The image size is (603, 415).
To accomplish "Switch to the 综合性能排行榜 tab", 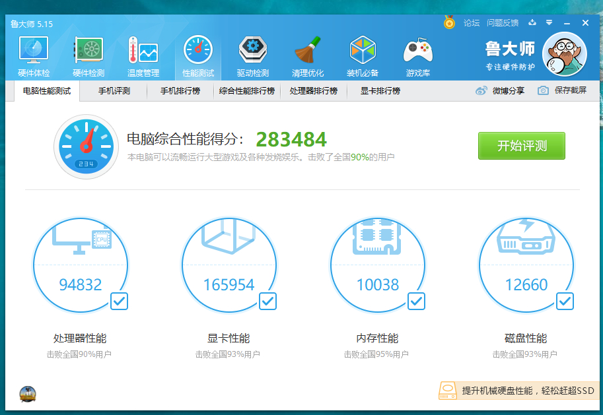I will pos(247,91).
